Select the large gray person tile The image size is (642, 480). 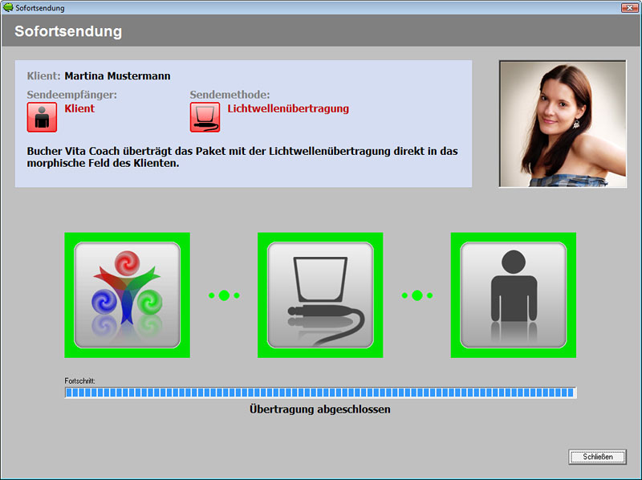(x=514, y=295)
